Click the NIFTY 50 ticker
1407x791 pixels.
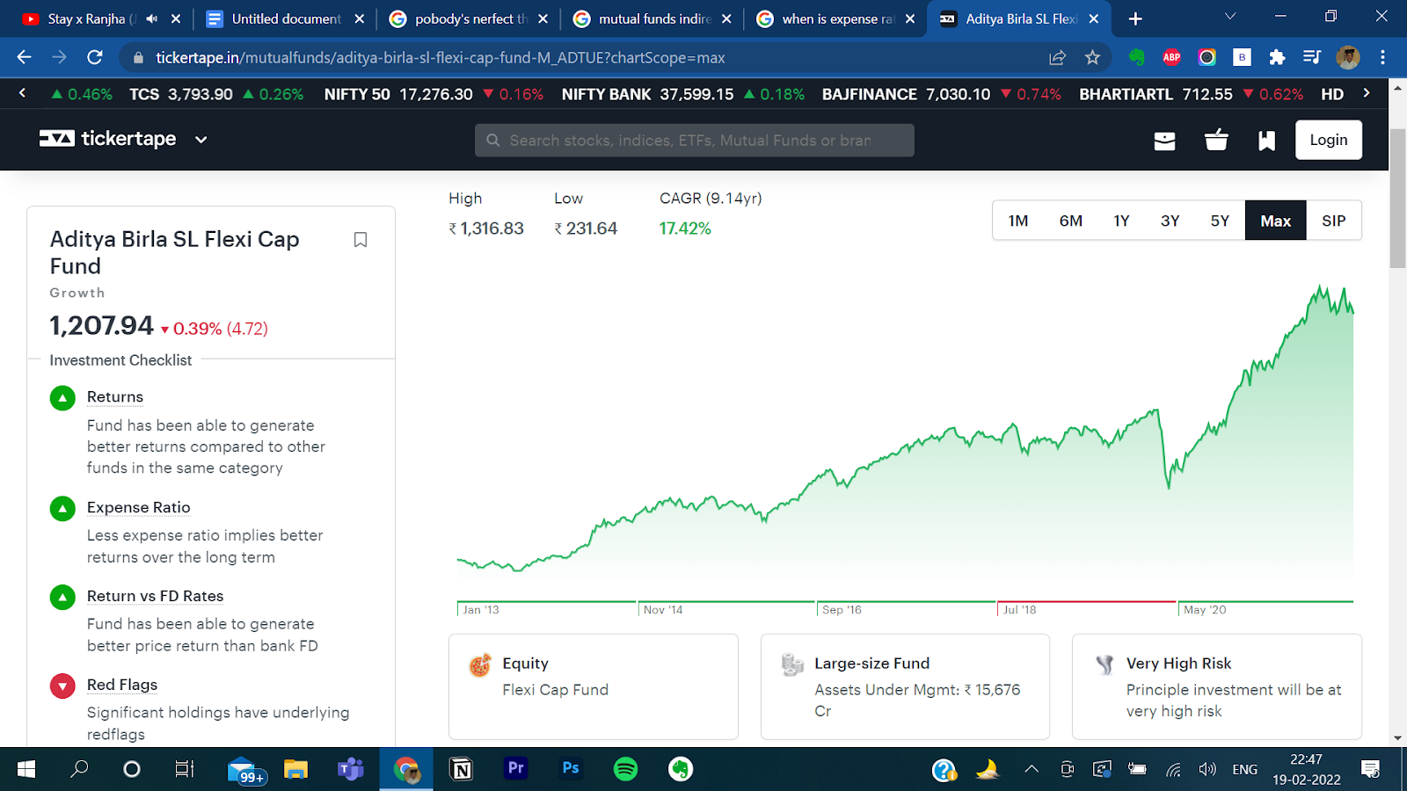tap(434, 94)
